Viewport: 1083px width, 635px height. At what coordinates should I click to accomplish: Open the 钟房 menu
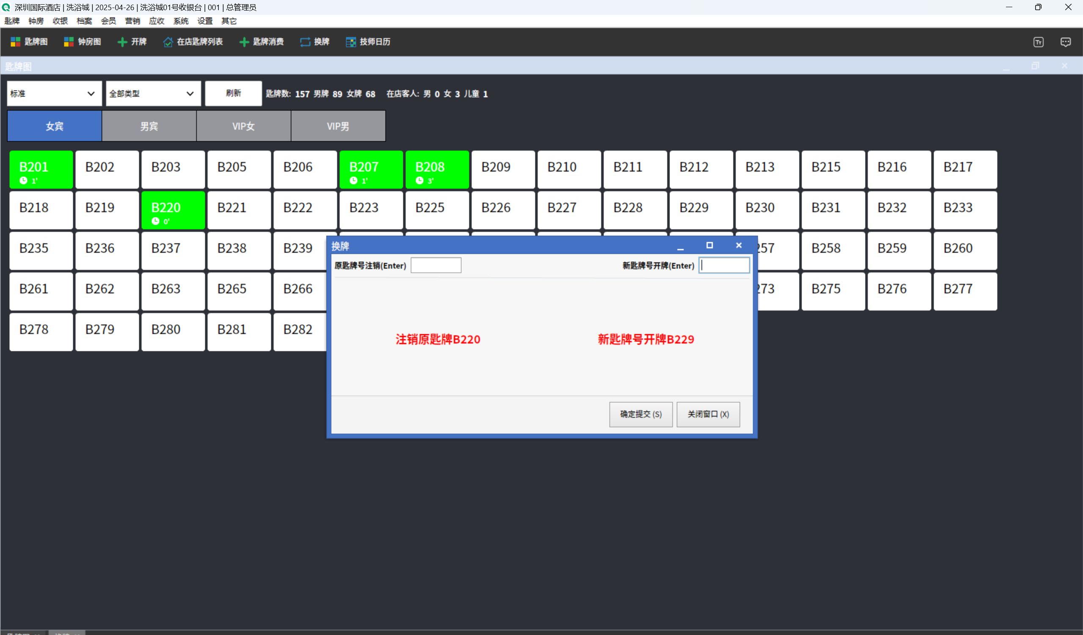36,21
